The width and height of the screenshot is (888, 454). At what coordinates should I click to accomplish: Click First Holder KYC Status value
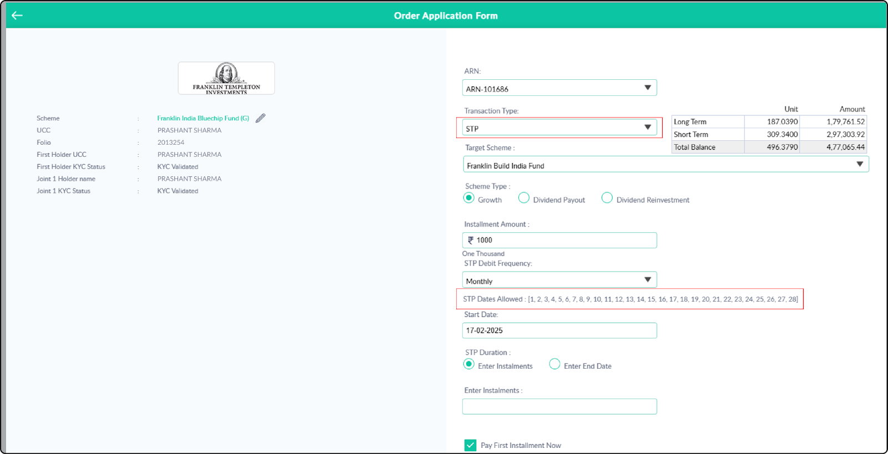click(178, 167)
